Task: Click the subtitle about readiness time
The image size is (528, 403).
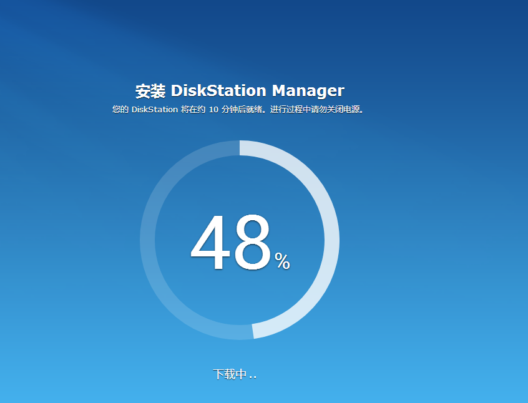Action: tap(238, 109)
